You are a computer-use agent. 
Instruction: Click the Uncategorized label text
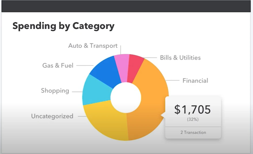point(52,116)
